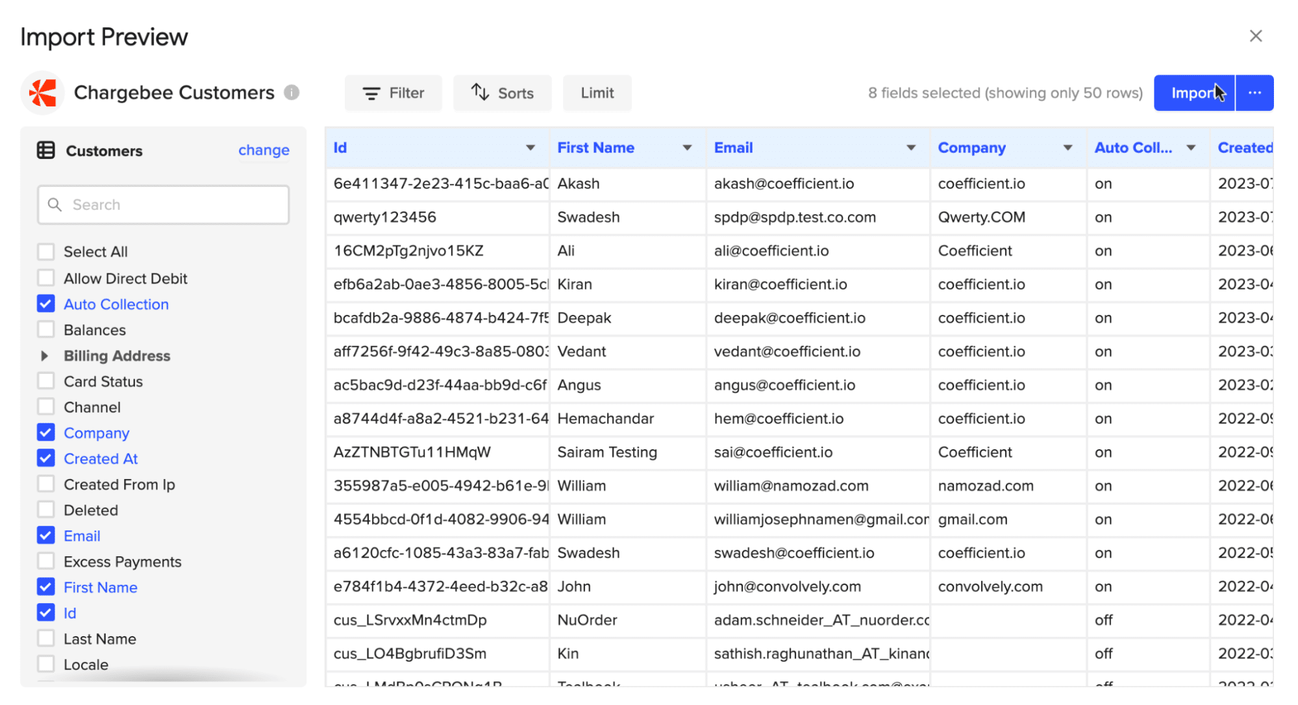This screenshot has width=1298, height=705.
Task: Open the Filter panel
Action: 393,93
